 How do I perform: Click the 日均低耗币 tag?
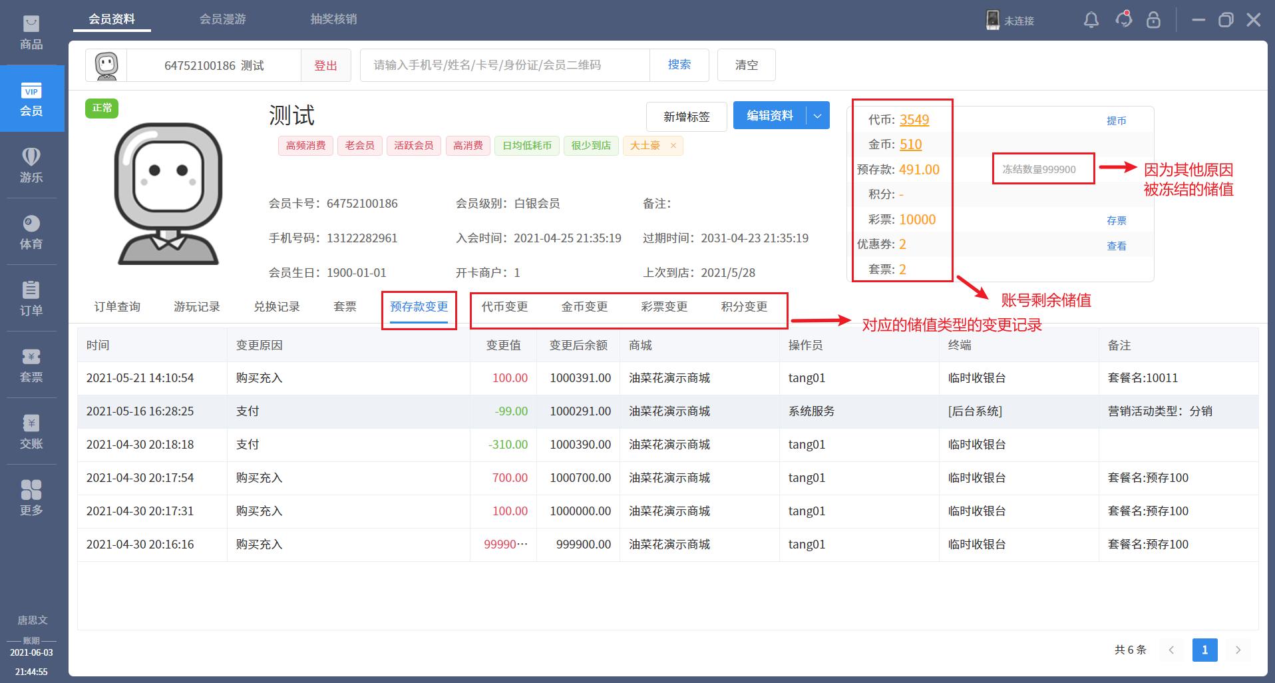pyautogui.click(x=527, y=146)
